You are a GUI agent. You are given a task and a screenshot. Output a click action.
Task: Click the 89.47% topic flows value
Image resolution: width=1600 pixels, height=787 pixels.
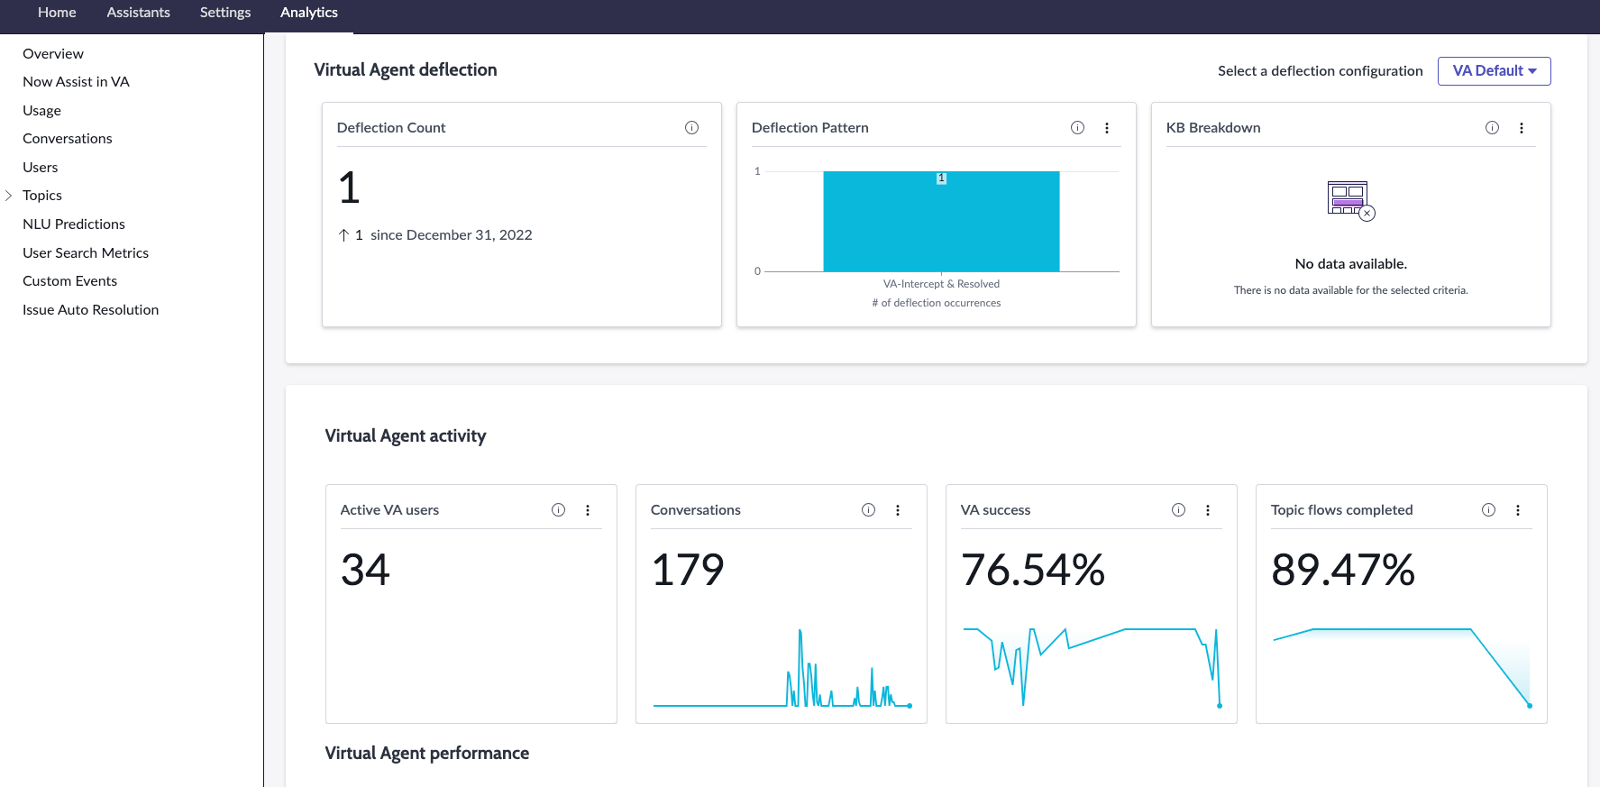pos(1343,570)
